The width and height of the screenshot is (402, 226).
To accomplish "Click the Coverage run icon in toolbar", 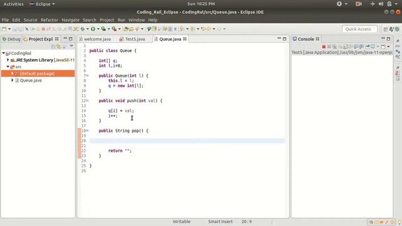I will tap(104, 29).
